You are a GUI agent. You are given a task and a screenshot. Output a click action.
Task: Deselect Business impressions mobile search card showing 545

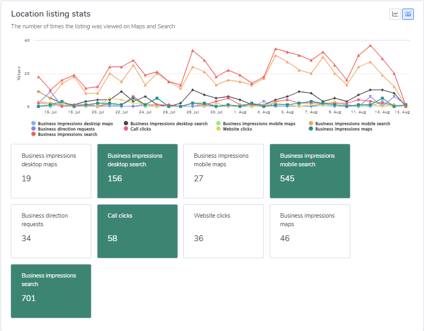(310, 171)
